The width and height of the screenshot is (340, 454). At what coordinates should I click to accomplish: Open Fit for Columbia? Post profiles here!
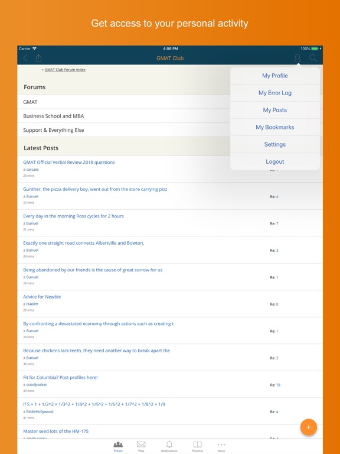click(x=60, y=378)
